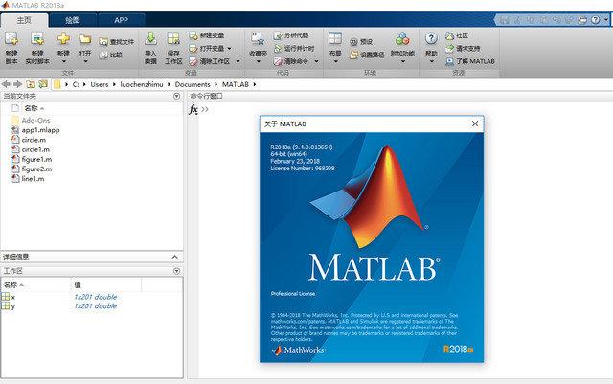Click the Favorites (收藏夹) icon
The height and width of the screenshot is (384, 613).
coord(258,38)
